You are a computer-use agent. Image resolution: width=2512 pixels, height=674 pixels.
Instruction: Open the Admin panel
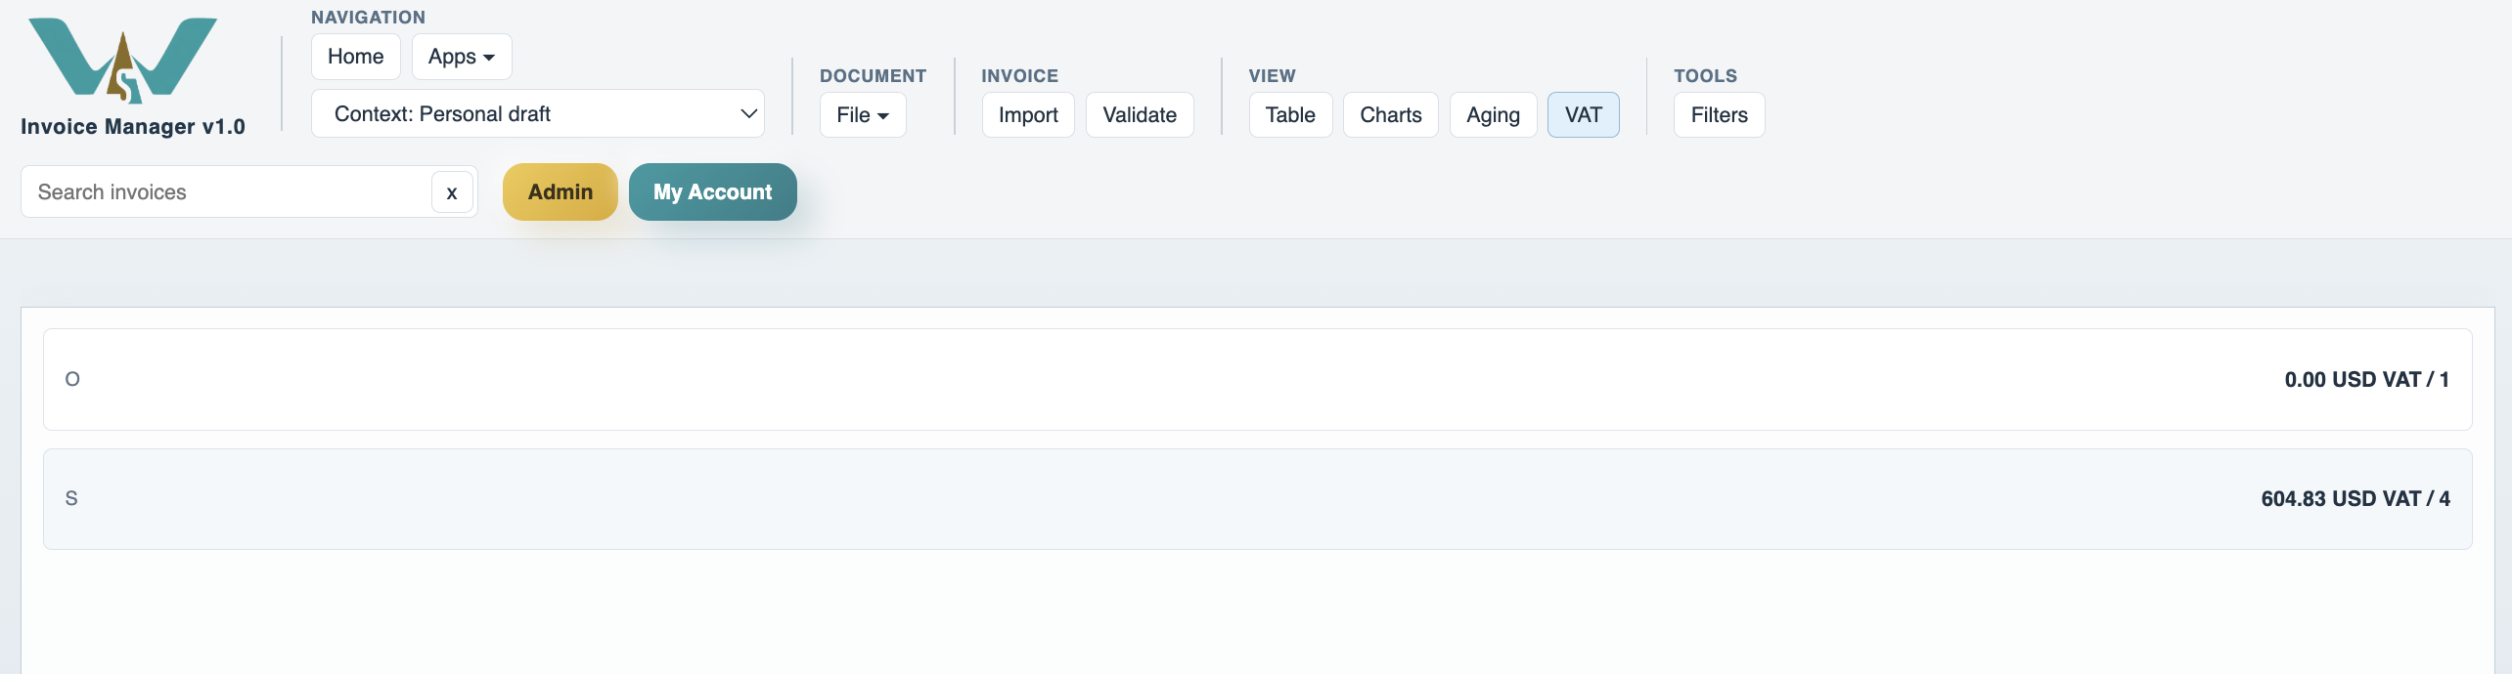[x=561, y=192]
